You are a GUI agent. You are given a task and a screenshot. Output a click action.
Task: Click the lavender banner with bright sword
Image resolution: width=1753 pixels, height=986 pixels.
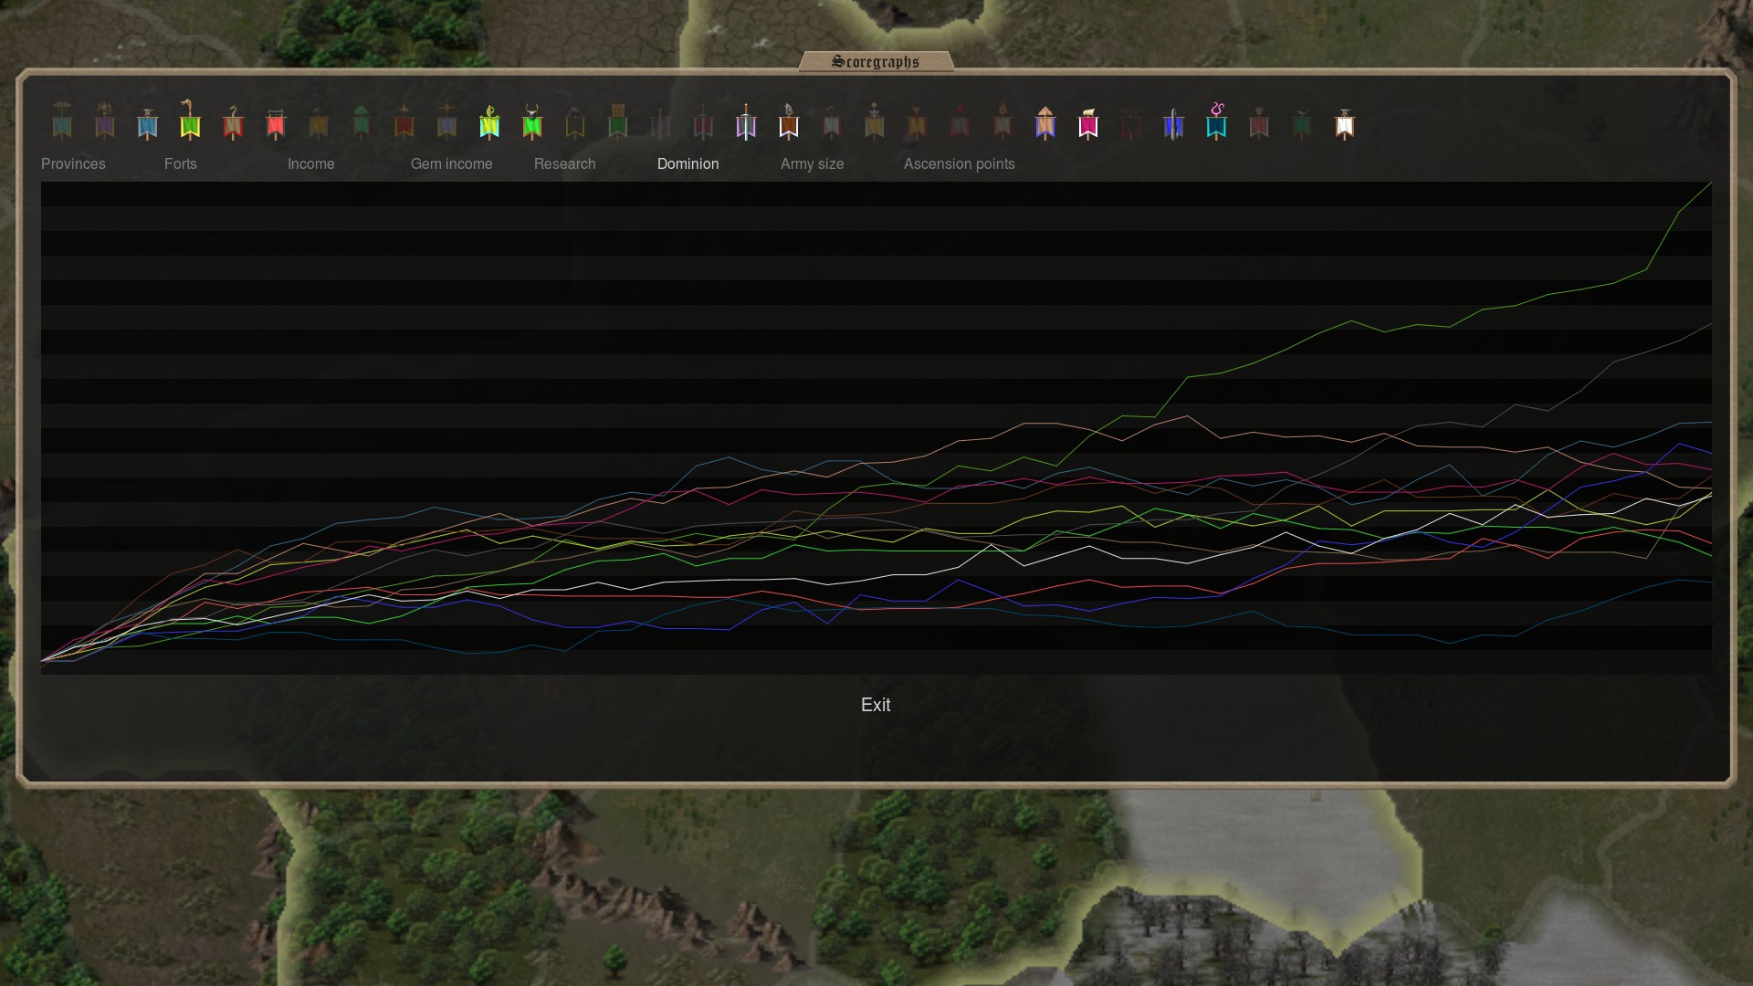click(x=746, y=121)
